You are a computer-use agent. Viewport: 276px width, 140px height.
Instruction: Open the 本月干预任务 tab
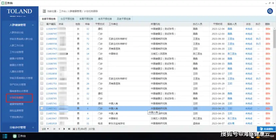[x=105, y=19]
